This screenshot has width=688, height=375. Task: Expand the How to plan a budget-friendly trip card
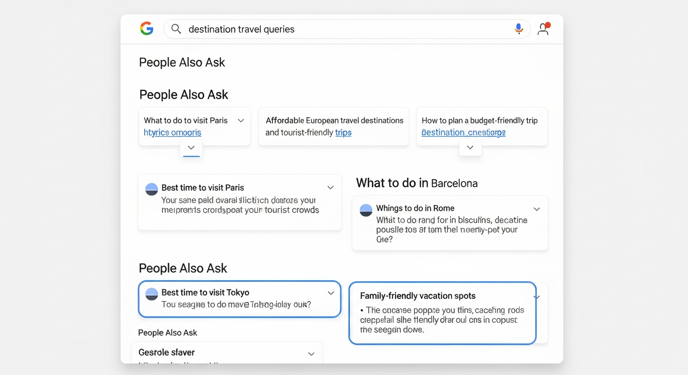(470, 146)
